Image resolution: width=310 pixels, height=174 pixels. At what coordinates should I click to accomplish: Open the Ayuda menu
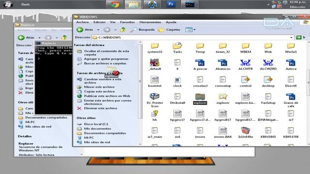(x=171, y=22)
